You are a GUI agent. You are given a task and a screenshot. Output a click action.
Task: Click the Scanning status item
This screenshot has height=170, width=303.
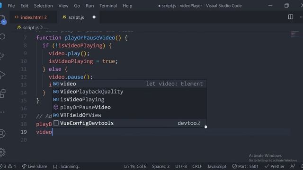click(66, 166)
